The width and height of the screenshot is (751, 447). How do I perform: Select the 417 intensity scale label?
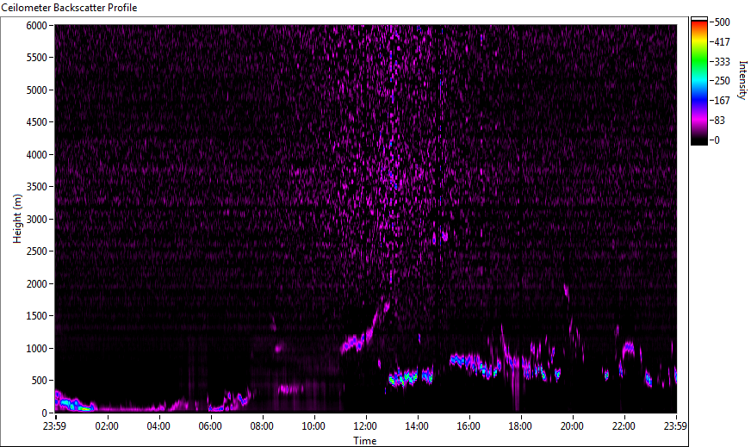[x=722, y=41]
